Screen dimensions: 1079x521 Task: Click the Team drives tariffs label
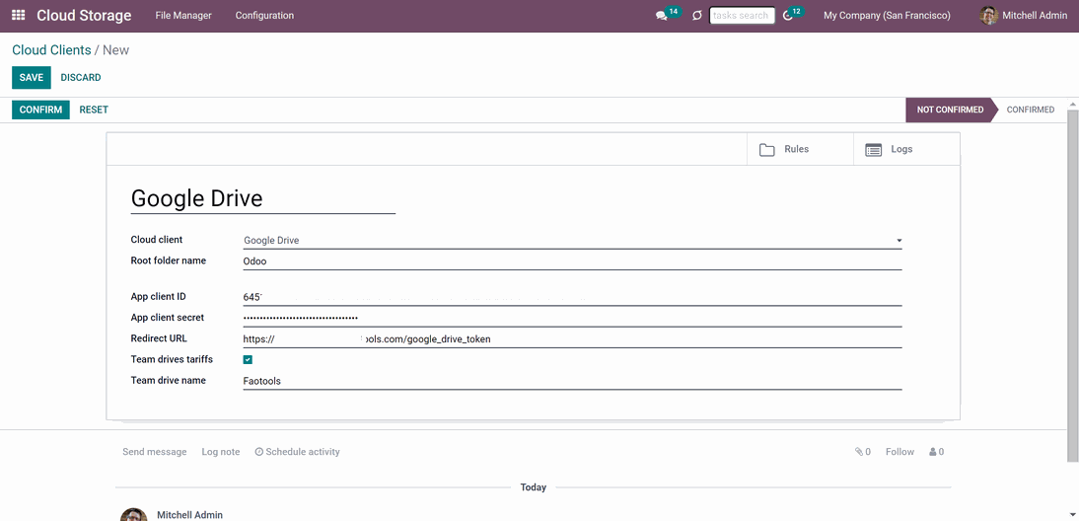(172, 359)
